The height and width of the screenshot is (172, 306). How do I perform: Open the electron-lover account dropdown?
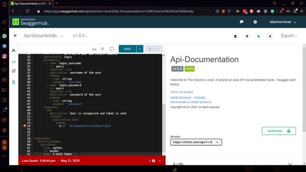[x=283, y=22]
